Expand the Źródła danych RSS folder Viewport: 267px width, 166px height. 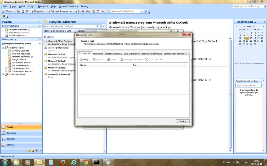(6, 69)
